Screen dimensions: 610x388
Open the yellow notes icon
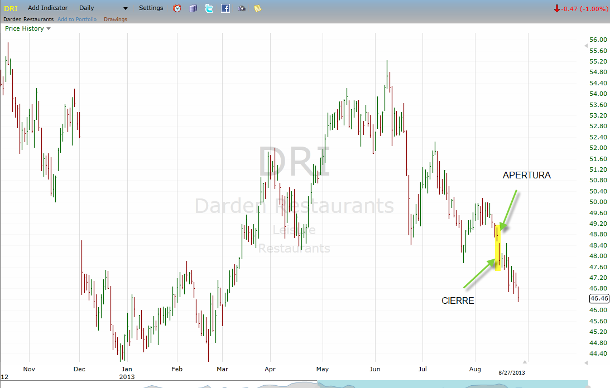pyautogui.click(x=257, y=8)
